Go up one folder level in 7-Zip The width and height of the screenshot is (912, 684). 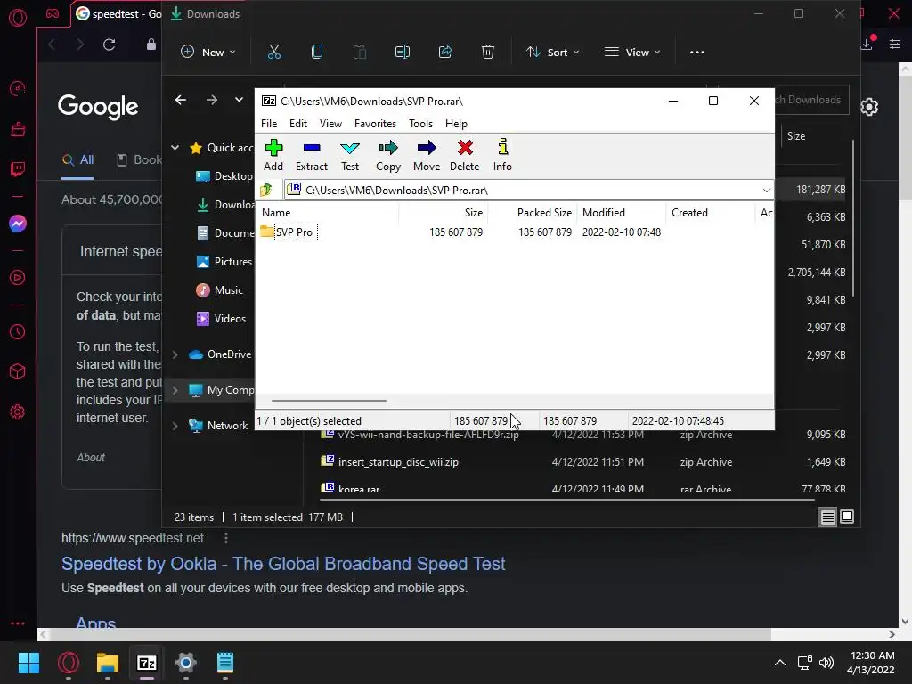(x=267, y=190)
